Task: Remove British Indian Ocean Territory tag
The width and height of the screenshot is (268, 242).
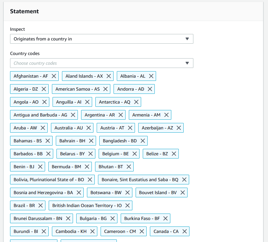Action: coord(128,205)
